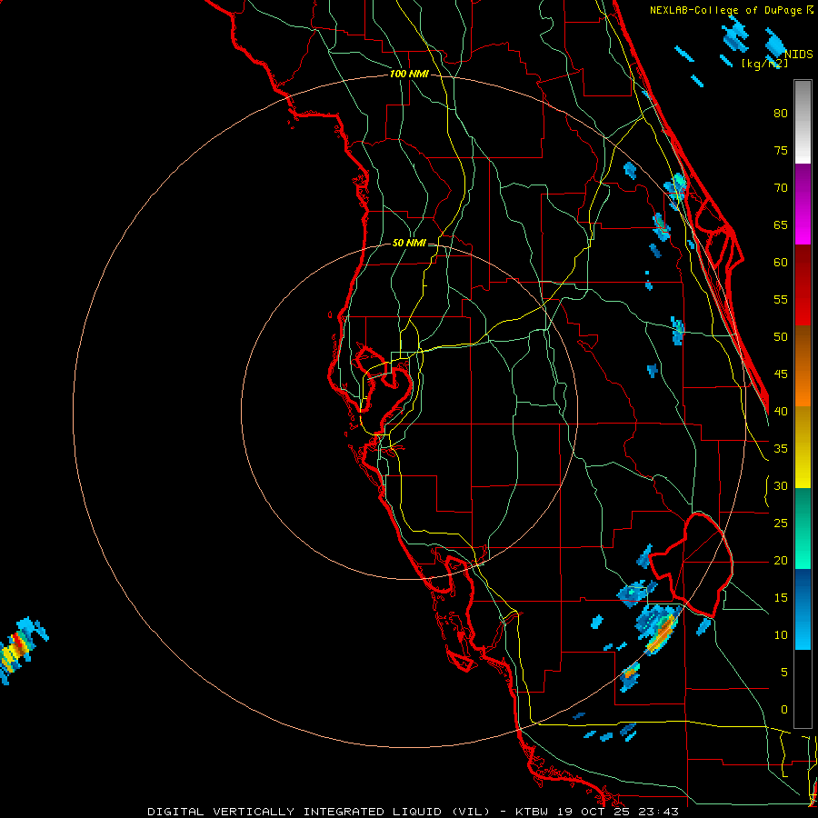Click the "25" value on the color scale
Screen dimensions: 818x818
point(781,524)
